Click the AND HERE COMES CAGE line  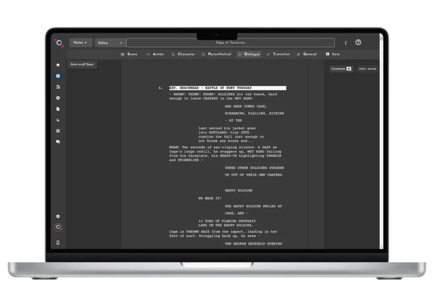point(246,106)
